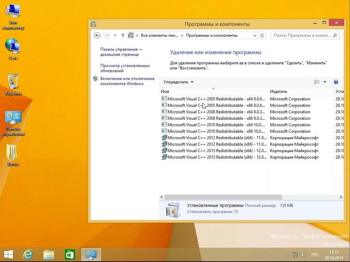Click breadcrumb Все элементы пан...
The height and width of the screenshot is (262, 350).
(x=160, y=35)
